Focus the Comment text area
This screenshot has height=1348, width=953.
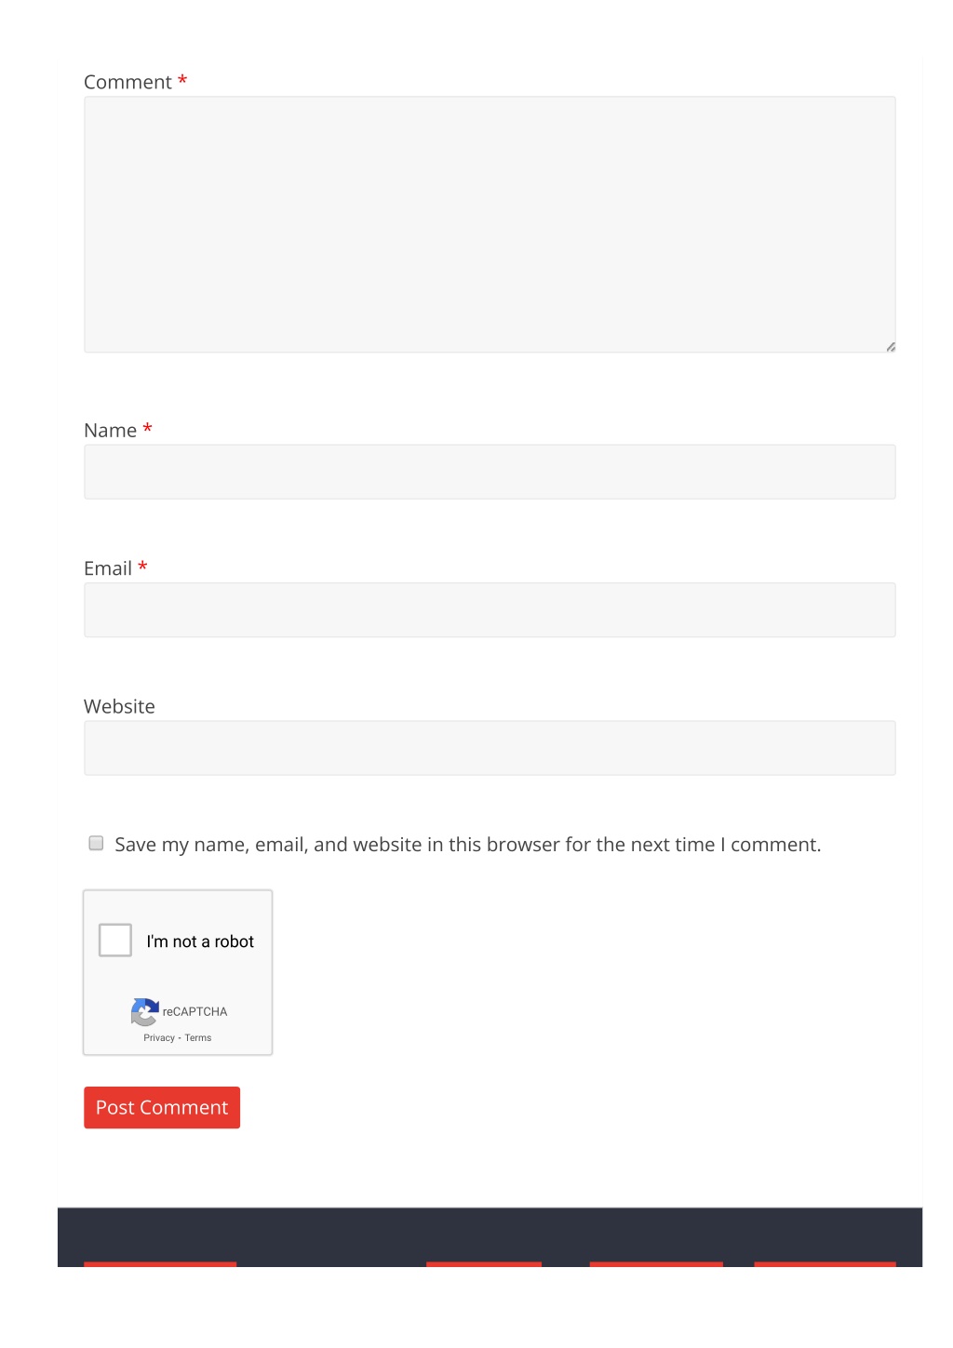490,224
